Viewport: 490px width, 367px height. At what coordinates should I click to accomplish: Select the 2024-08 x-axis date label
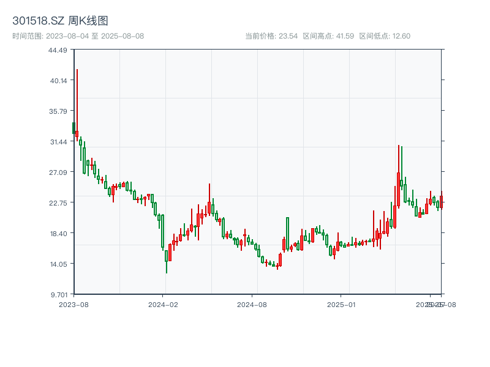tap(252, 304)
